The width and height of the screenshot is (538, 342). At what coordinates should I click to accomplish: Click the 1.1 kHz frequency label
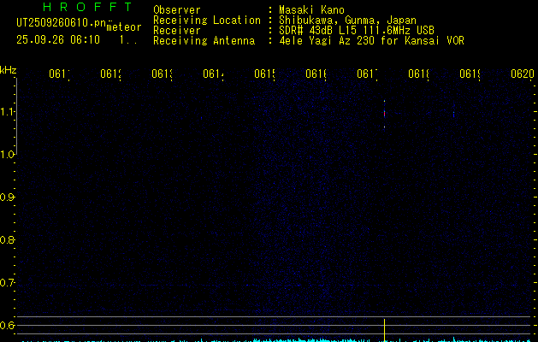7,111
